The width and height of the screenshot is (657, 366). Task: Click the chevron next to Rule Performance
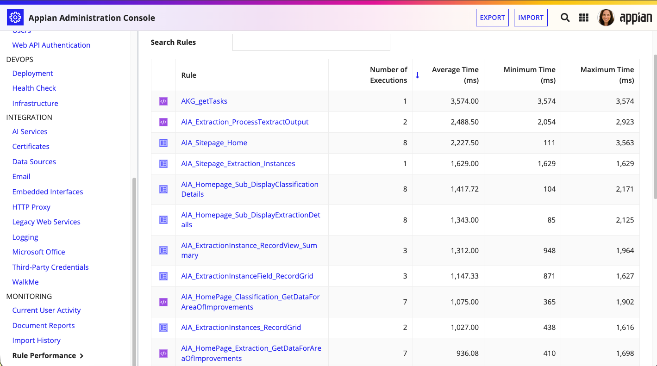pyautogui.click(x=81, y=356)
